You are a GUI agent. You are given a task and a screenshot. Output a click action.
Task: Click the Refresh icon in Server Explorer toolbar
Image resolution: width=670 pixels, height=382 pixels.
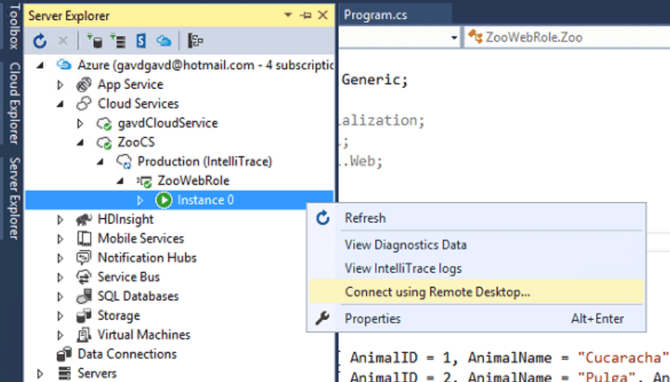40,41
